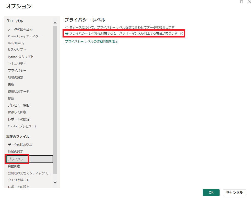Image resolution: width=252 pixels, height=201 pixels.
Task: Click the sidebar scroll down arrow
Action: [x=55, y=182]
